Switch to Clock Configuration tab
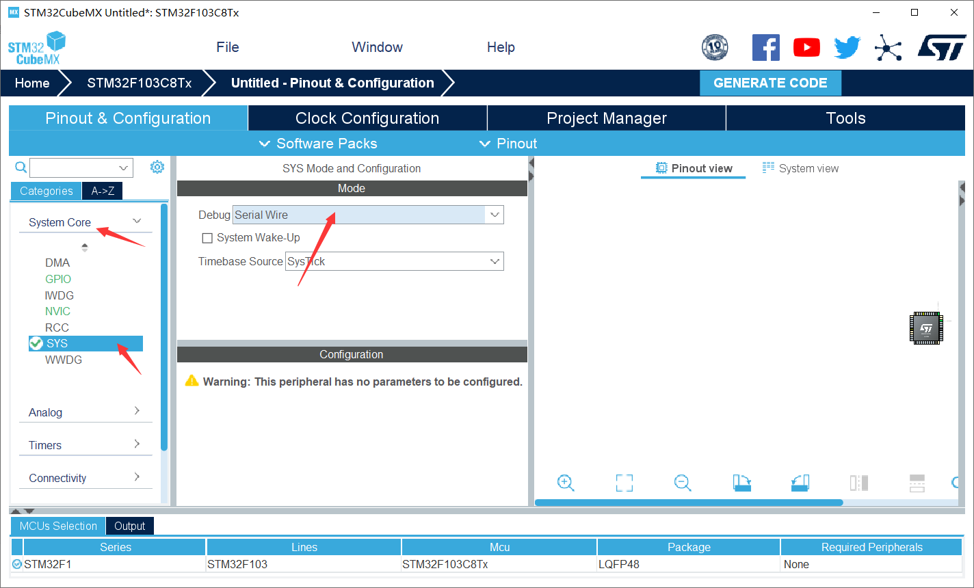This screenshot has height=588, width=974. [367, 118]
